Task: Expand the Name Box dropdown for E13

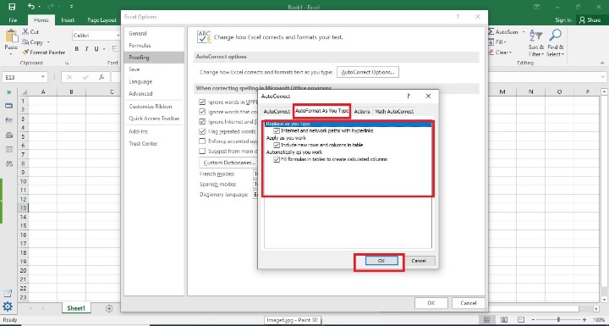Action: 43,77
